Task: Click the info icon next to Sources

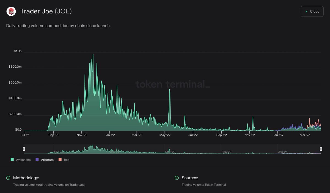Action: tap(176, 178)
